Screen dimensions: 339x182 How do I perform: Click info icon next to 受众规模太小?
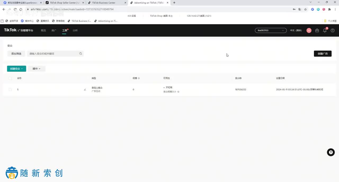[178, 92]
